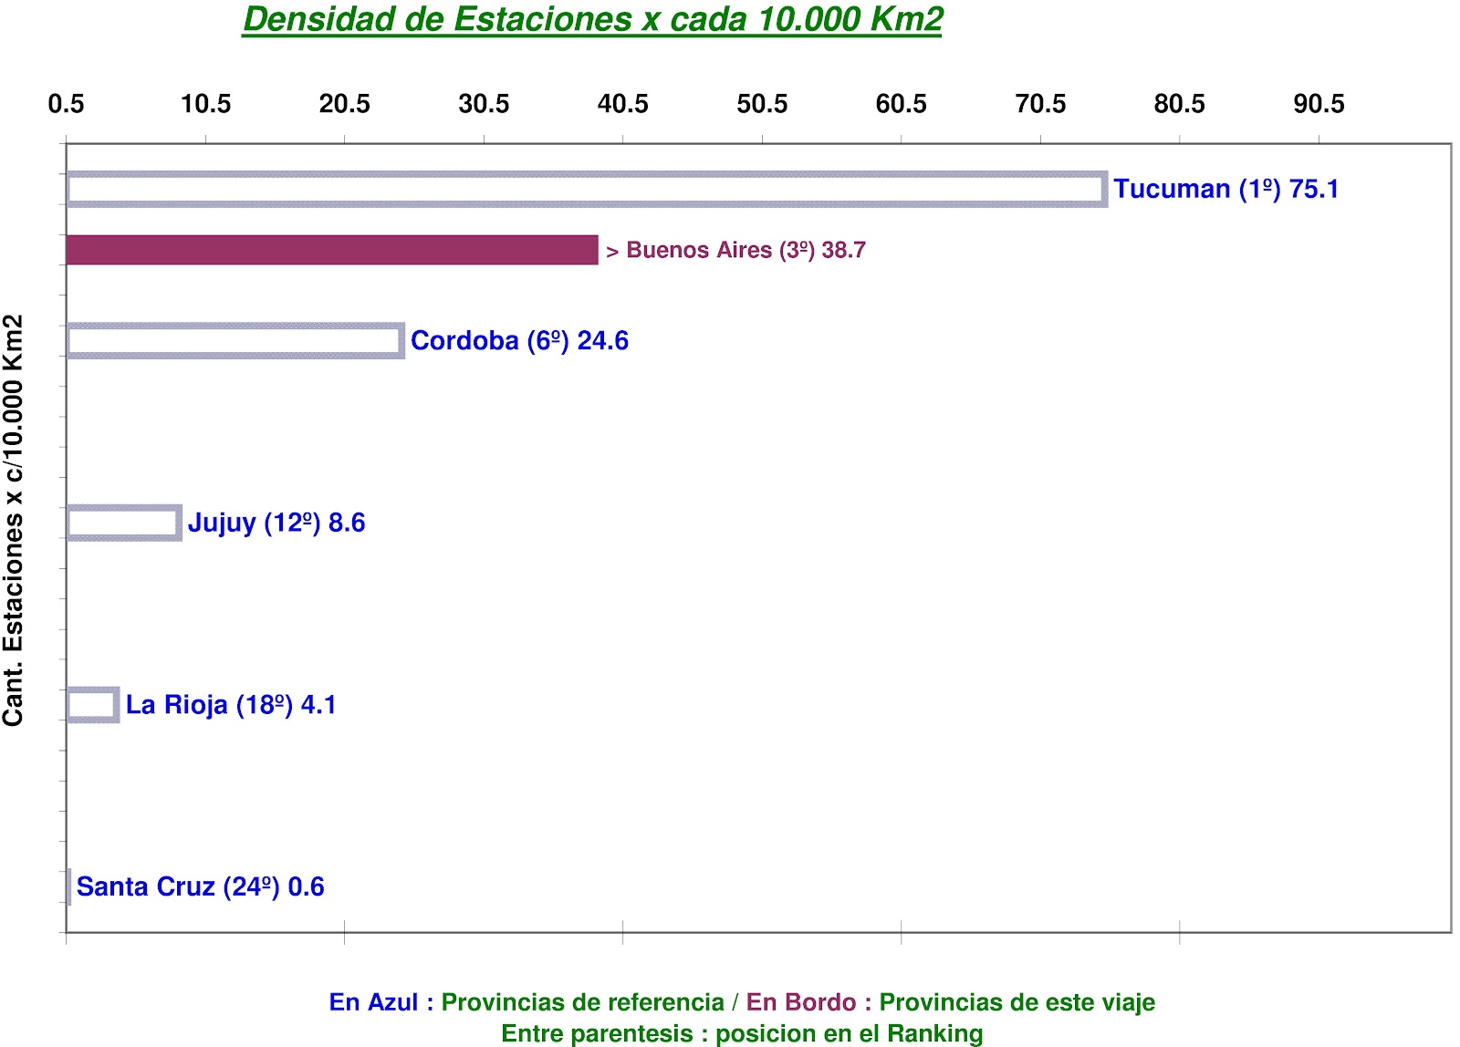Click legend text 'En Bordo'

click(801, 1002)
